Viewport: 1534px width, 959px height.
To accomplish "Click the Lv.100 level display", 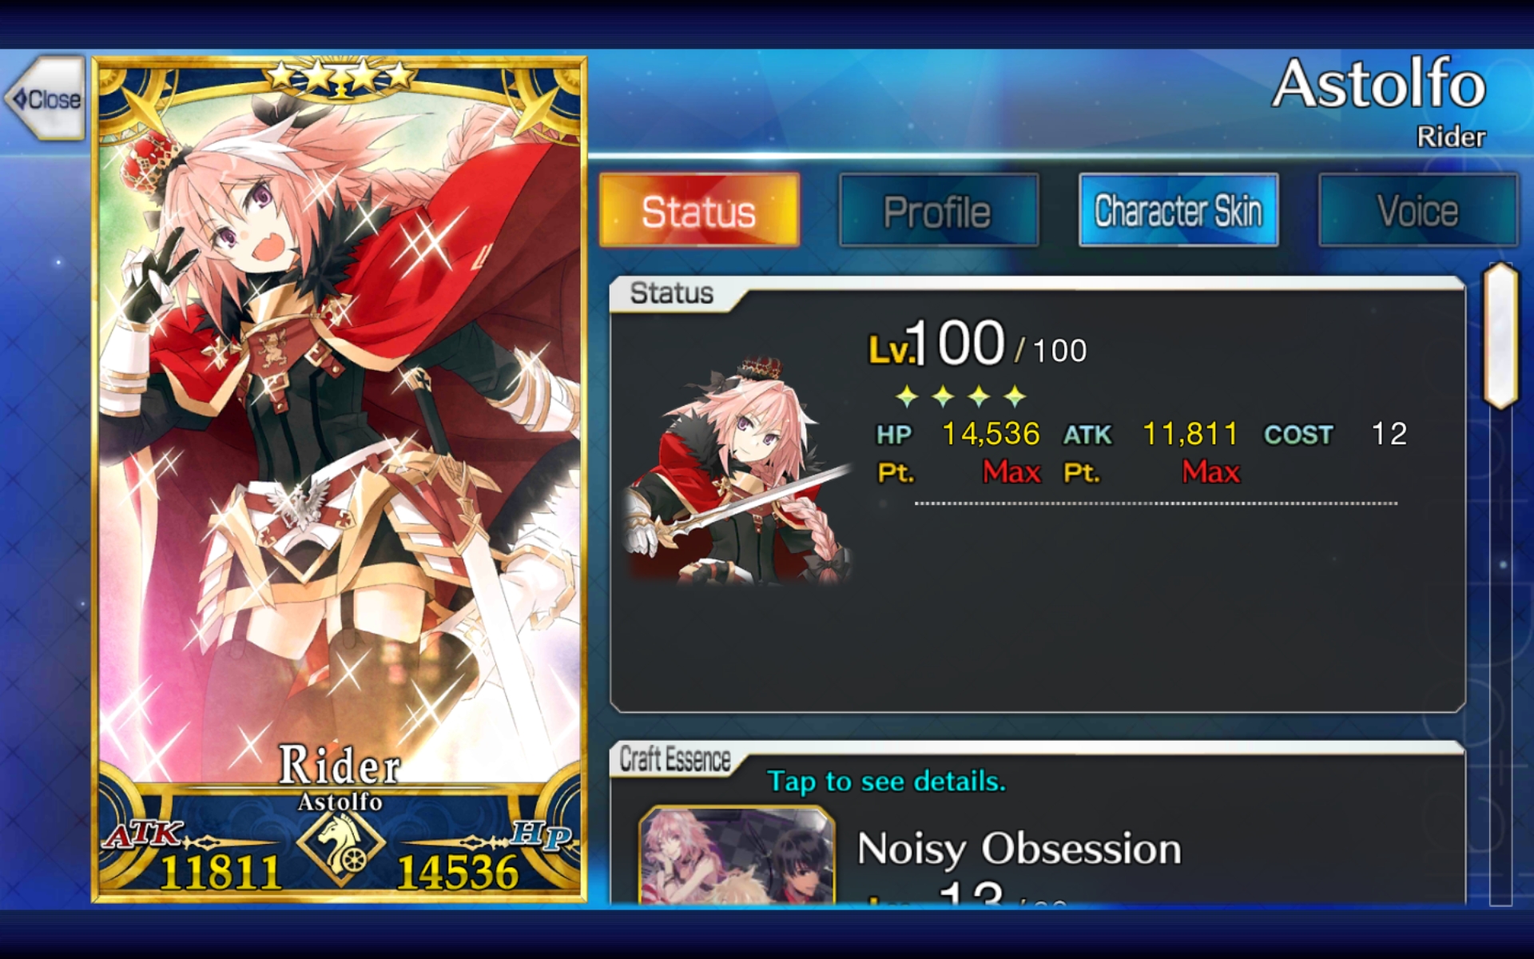I will click(x=978, y=345).
